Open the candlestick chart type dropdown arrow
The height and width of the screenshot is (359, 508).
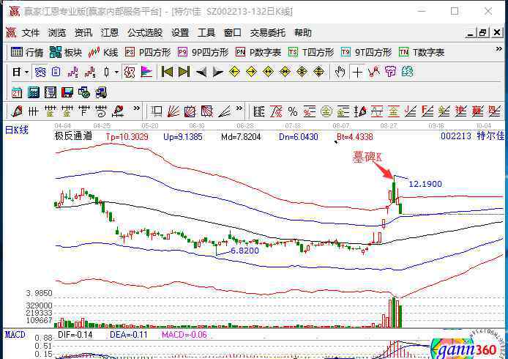coord(116,72)
